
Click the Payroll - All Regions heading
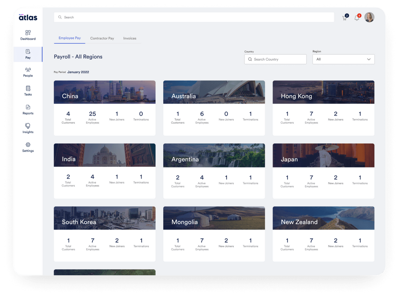78,57
